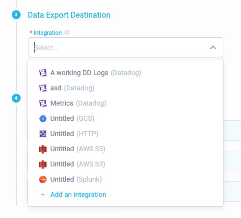Image resolution: width=241 pixels, height=218 pixels.
Task: Click the info icon next to Integration label
Action: [67, 32]
